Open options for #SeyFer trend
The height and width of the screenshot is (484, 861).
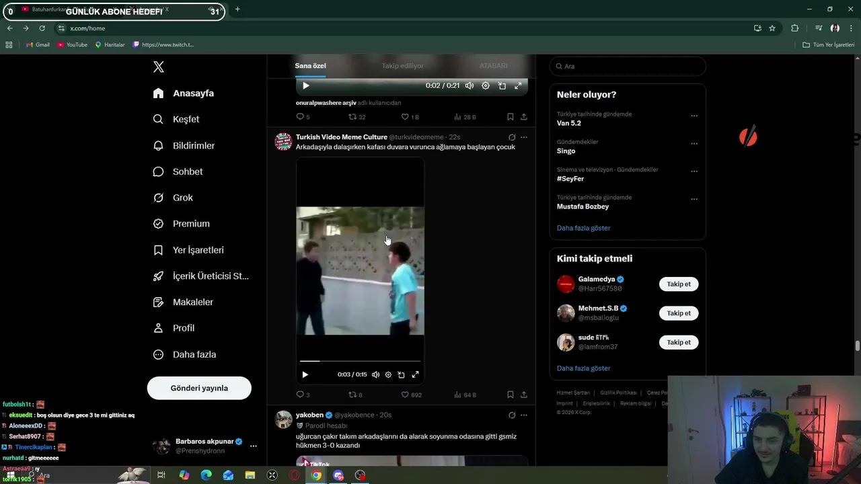click(694, 171)
